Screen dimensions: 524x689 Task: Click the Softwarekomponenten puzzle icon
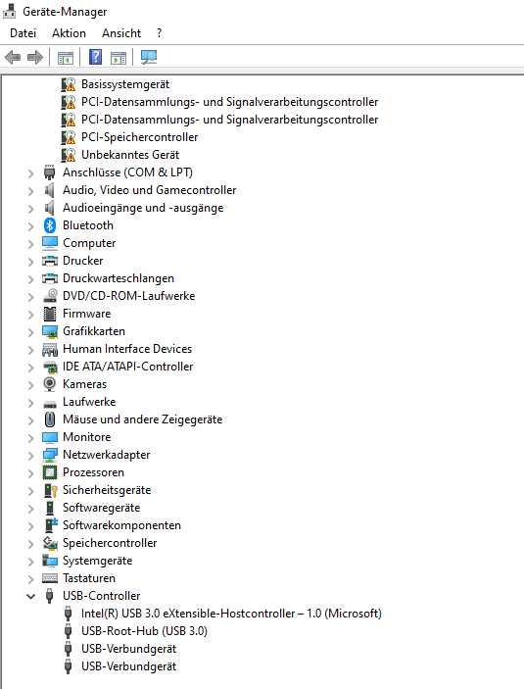tap(51, 525)
